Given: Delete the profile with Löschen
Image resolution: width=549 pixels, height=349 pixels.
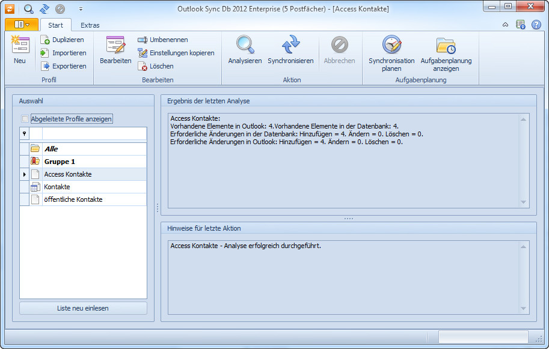Looking at the screenshot, I should (156, 66).
